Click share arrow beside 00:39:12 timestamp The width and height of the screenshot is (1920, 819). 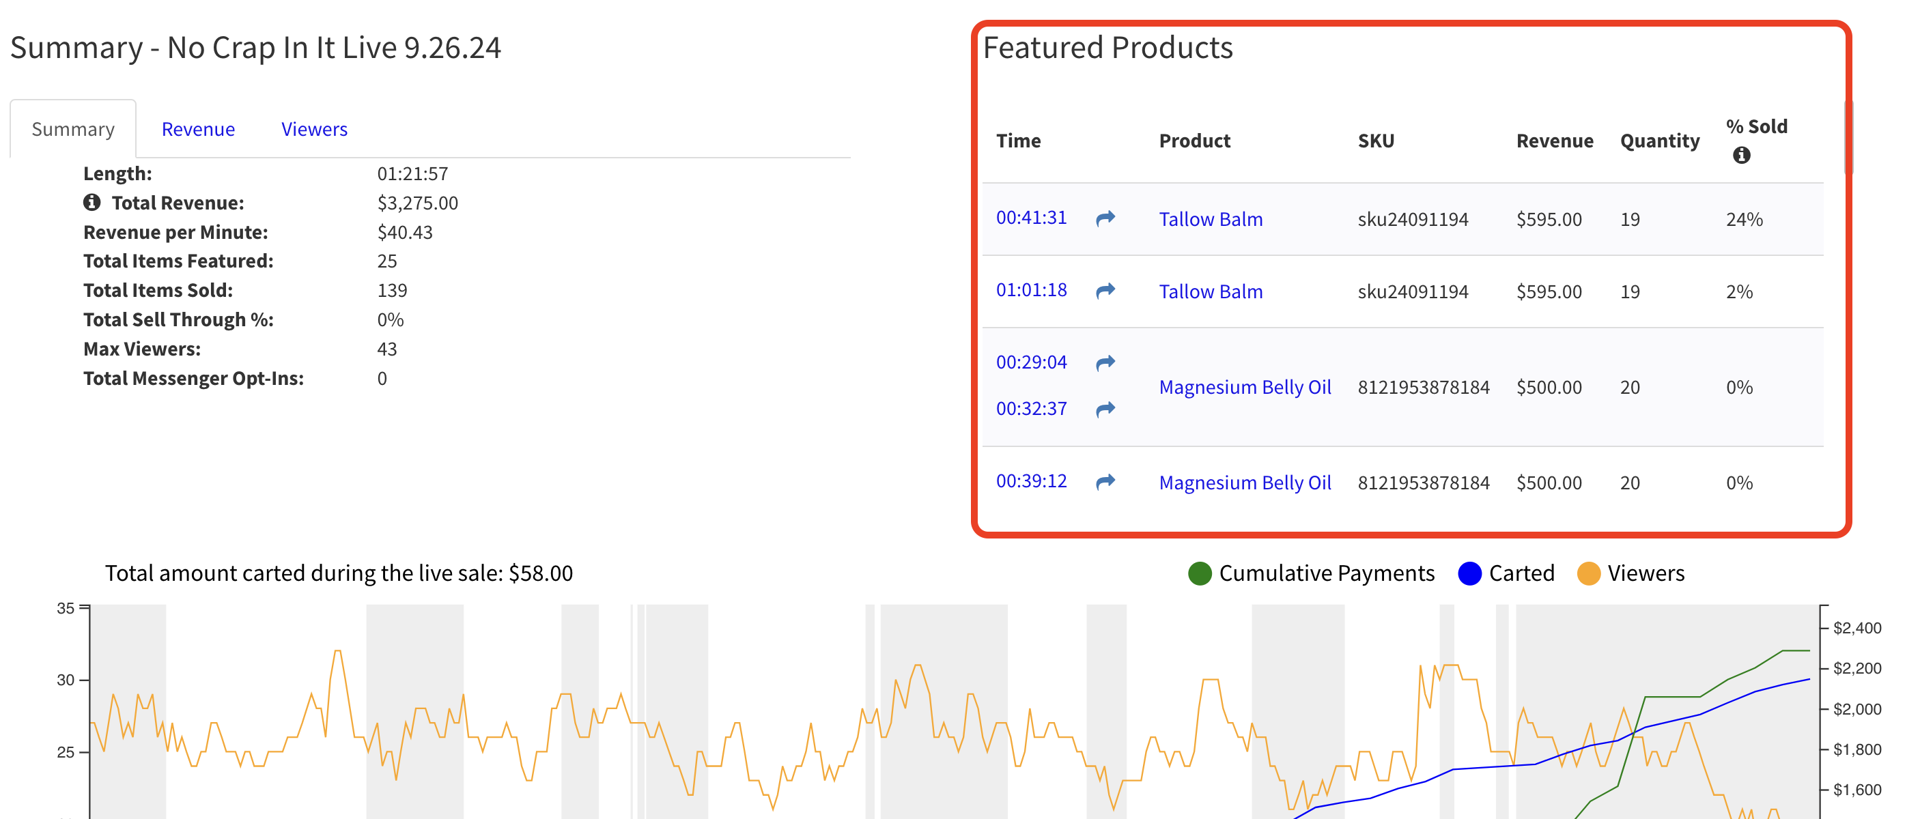click(x=1105, y=481)
